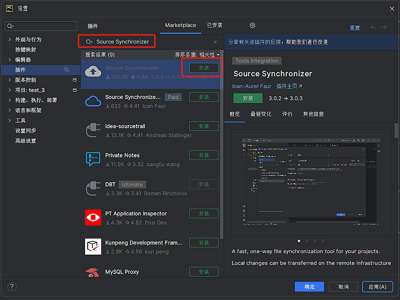400x300 pixels.
Task: Click the Private Notes chat icon
Action: (x=93, y=160)
